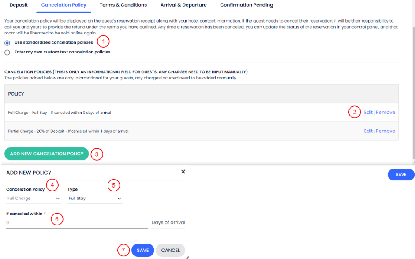Edit the Full Charge policy

pos(368,113)
